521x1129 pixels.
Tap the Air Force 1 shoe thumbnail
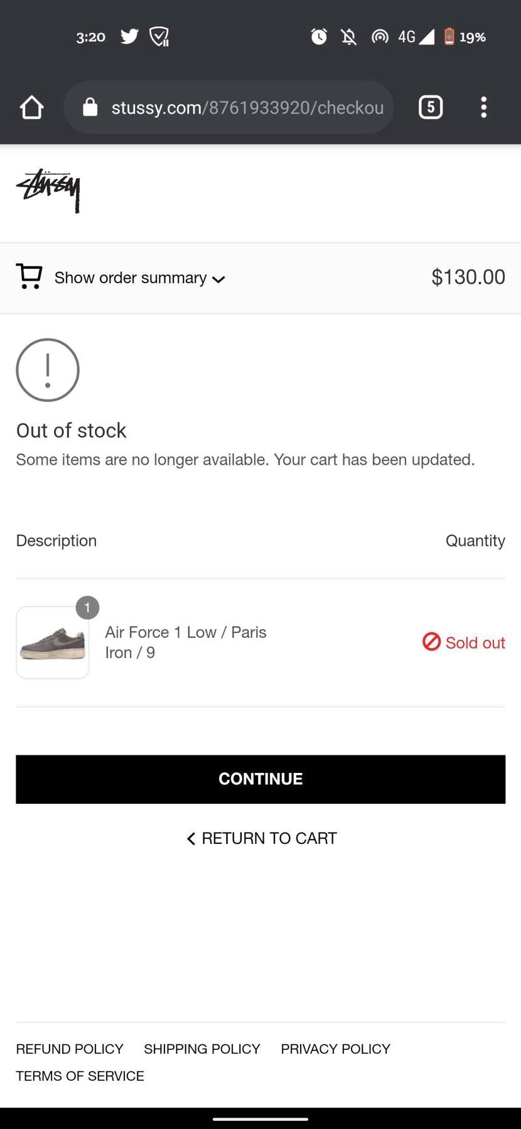pos(53,642)
